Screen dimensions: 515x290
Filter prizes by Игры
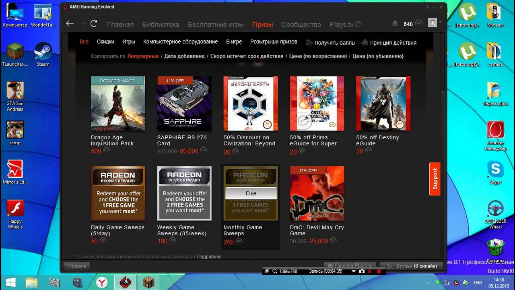[129, 42]
